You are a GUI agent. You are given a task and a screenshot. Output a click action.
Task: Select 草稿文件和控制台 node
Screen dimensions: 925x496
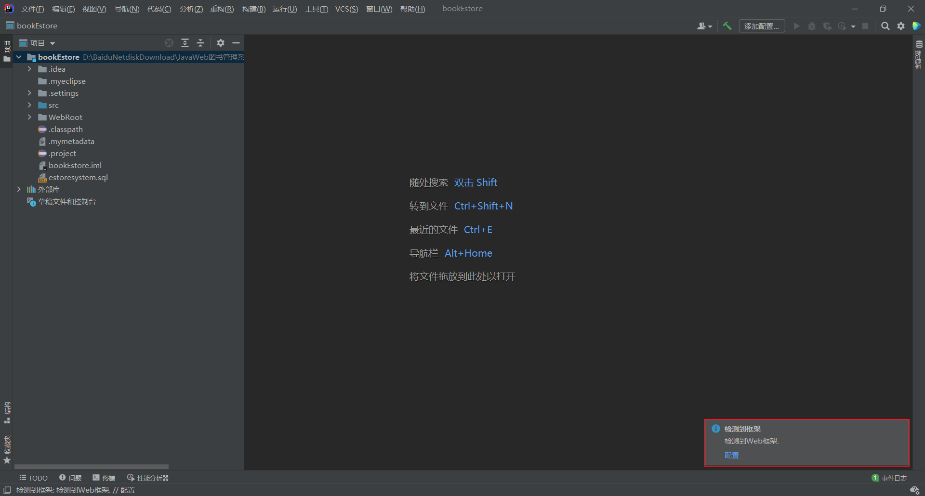[66, 201]
